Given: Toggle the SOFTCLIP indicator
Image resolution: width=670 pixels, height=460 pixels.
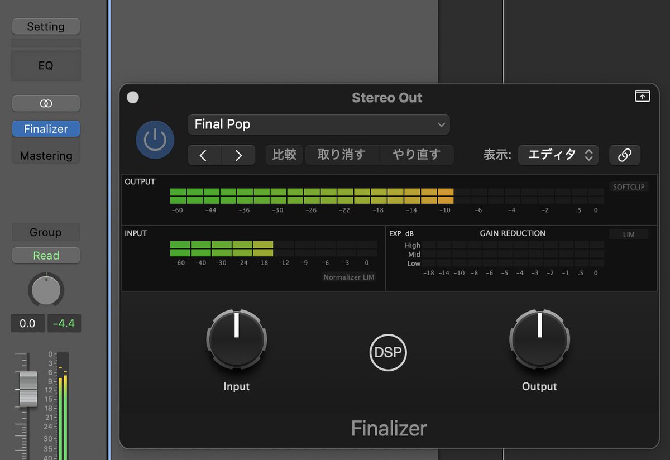Looking at the screenshot, I should tap(629, 187).
